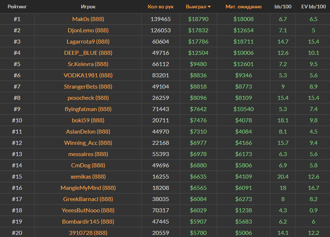Select YeeesButNooo (888) player link

point(88,210)
